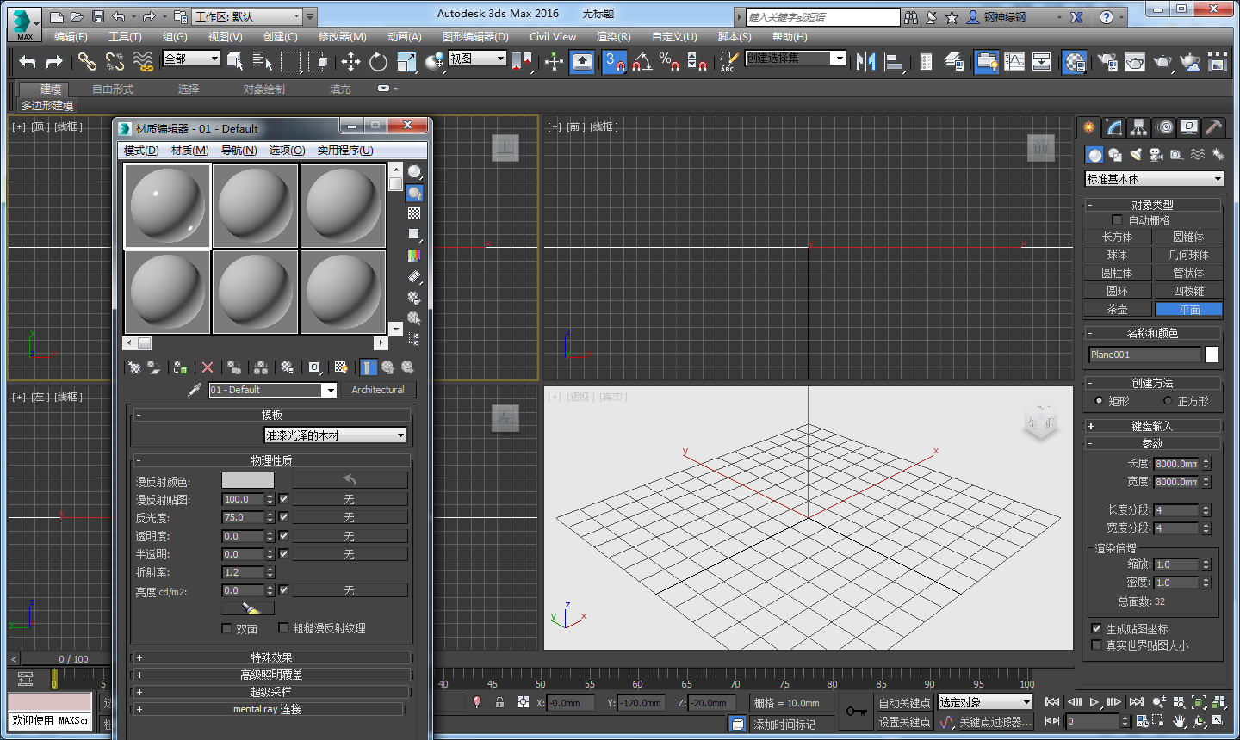The image size is (1240, 740).
Task: Click the red X Reset Map icon
Action: click(x=208, y=367)
